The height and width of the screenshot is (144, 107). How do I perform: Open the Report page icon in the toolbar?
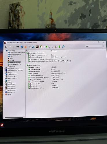click(10, 47)
